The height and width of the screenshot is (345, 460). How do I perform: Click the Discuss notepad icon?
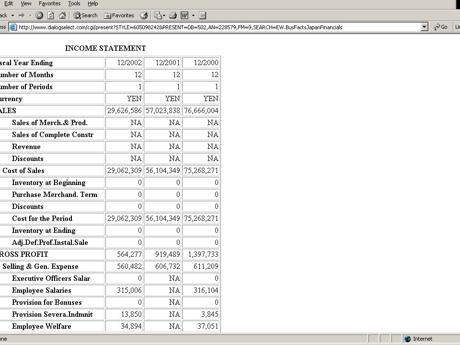(x=202, y=15)
